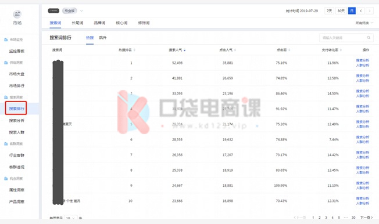Click the 统计时间 2019-07-29 date text
379x224 pixels.
pos(302,11)
